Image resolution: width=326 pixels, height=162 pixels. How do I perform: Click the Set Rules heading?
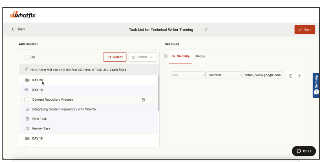coord(172,44)
